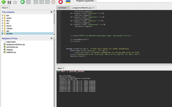Expand the opt folder

[x=2, y=31]
